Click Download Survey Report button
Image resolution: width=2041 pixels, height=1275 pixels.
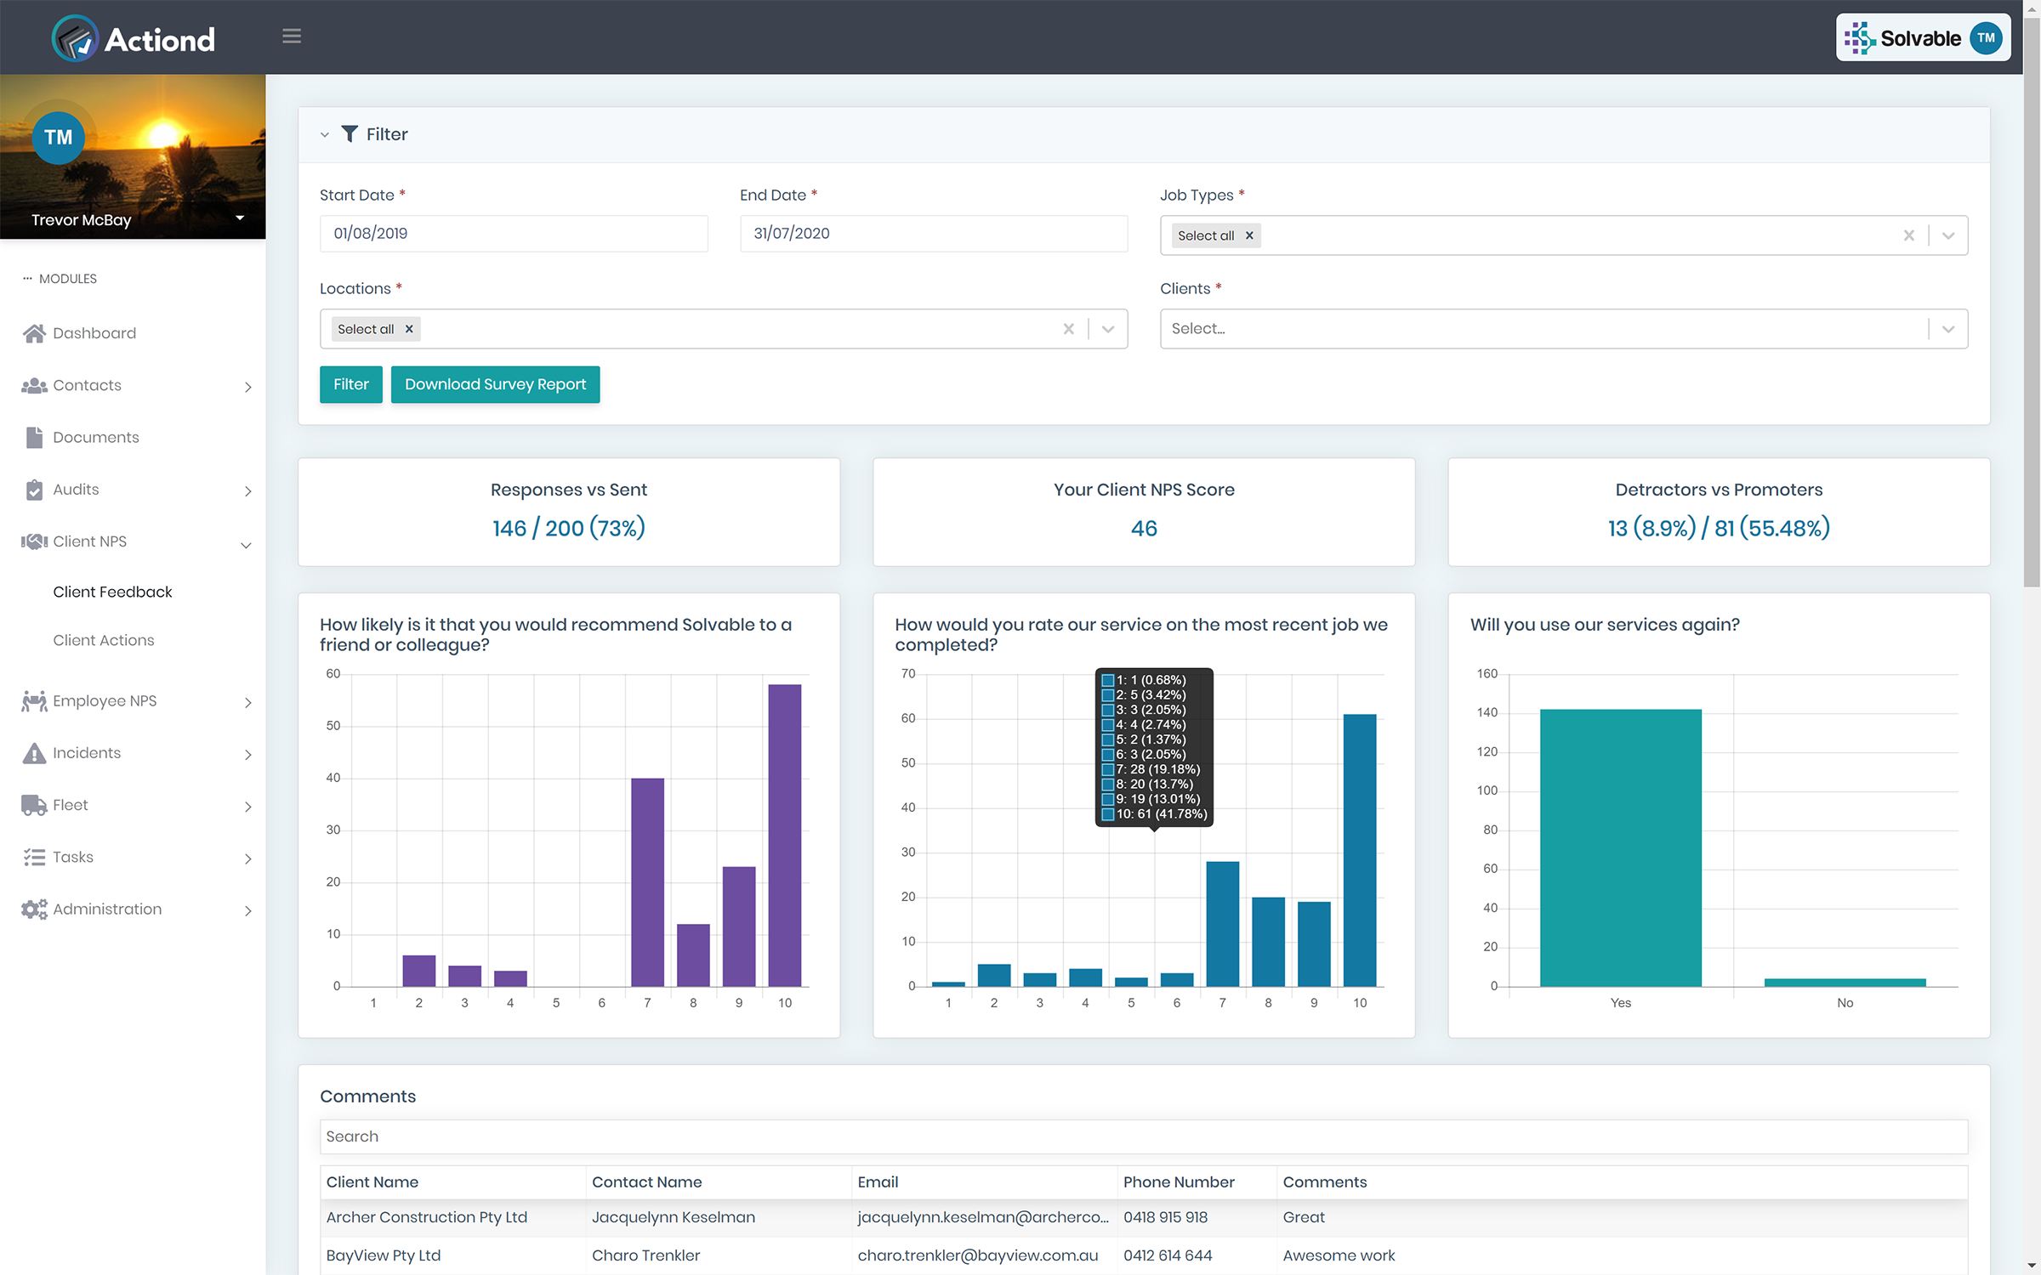pyautogui.click(x=495, y=383)
